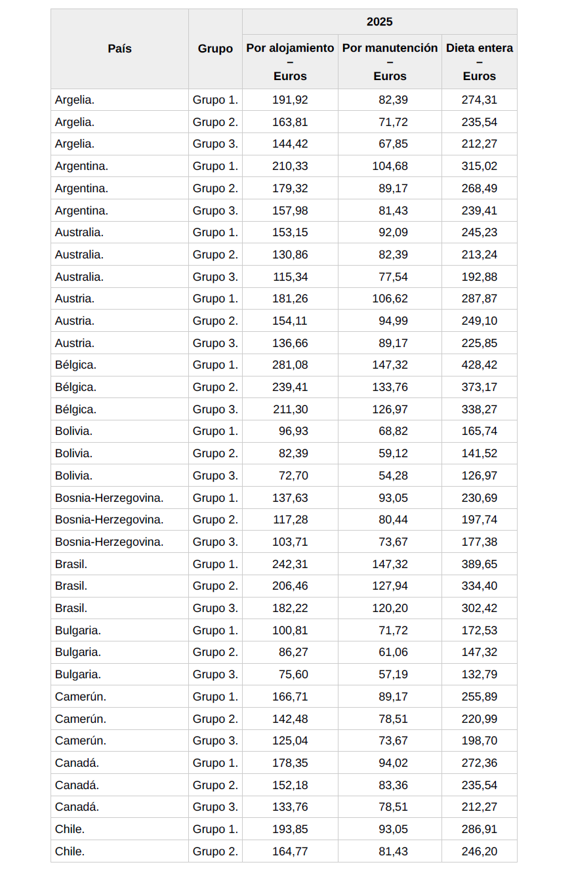
Task: Click the first Bosnia-Herzegovina country cell
Action: click(x=109, y=498)
